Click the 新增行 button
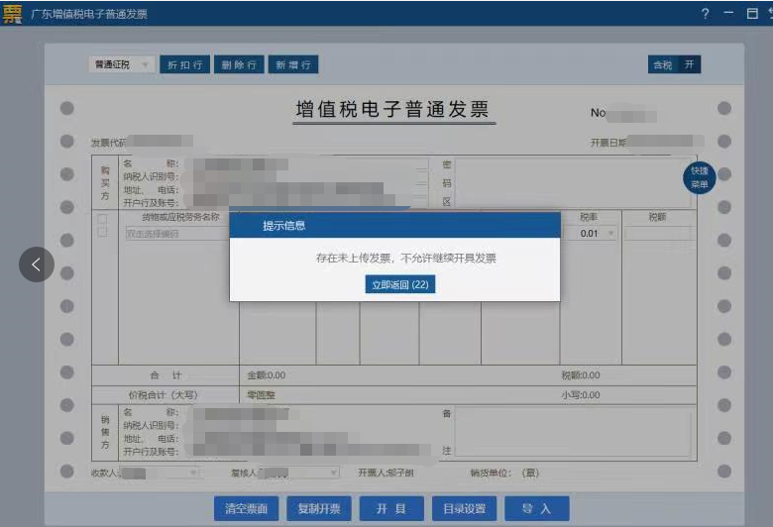This screenshot has height=527, width=773. tap(293, 64)
